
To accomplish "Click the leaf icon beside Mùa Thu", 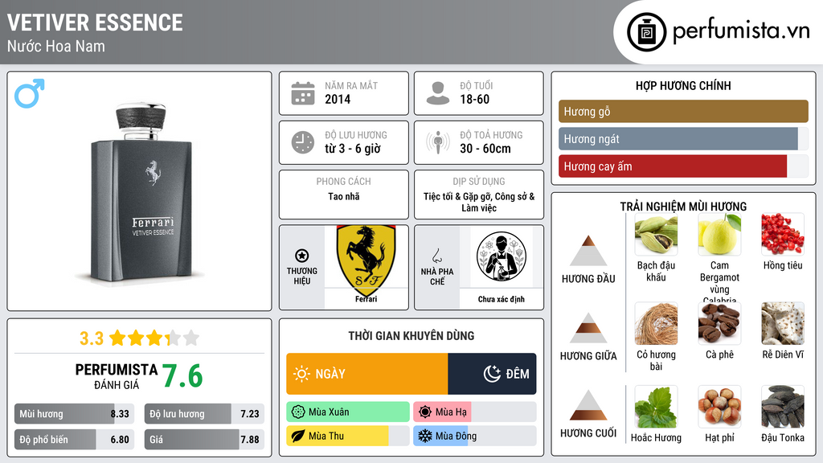I will coord(298,436).
